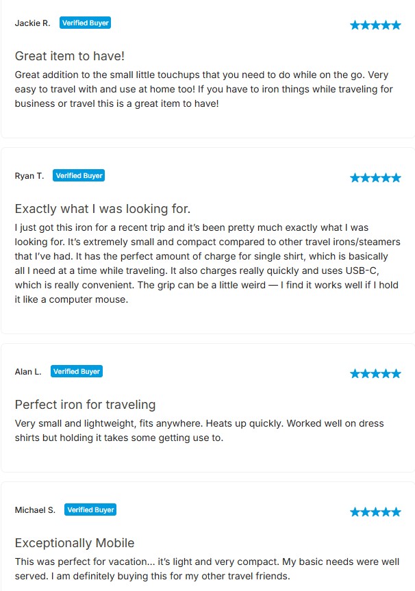Click reviewer name Alan L.
Screen dimensions: 415x591
pos(28,372)
